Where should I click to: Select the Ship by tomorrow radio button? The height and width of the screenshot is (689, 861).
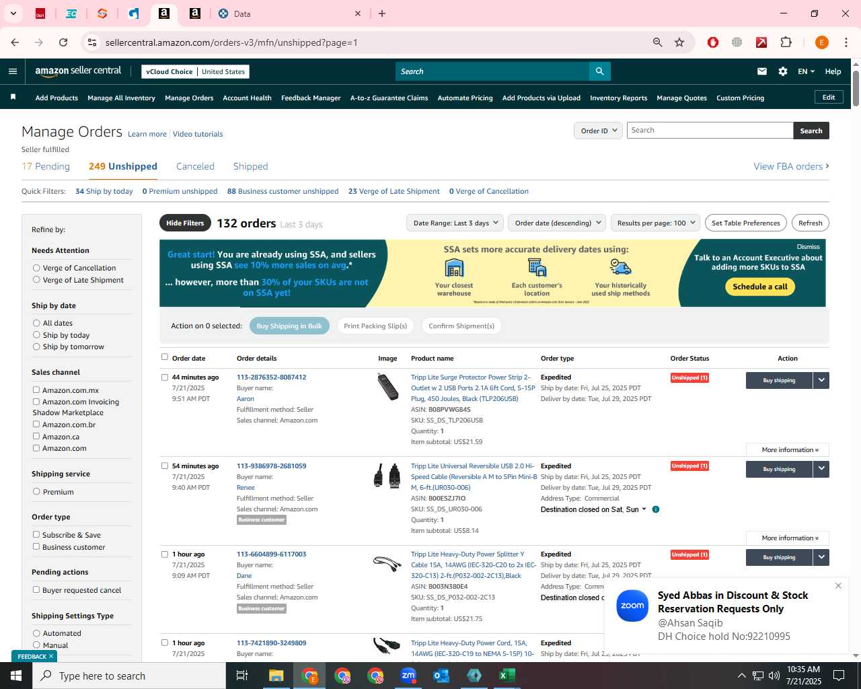tap(36, 347)
